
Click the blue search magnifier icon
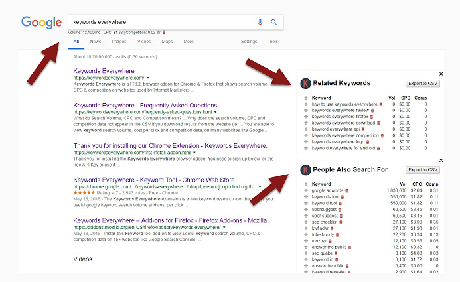tap(273, 22)
